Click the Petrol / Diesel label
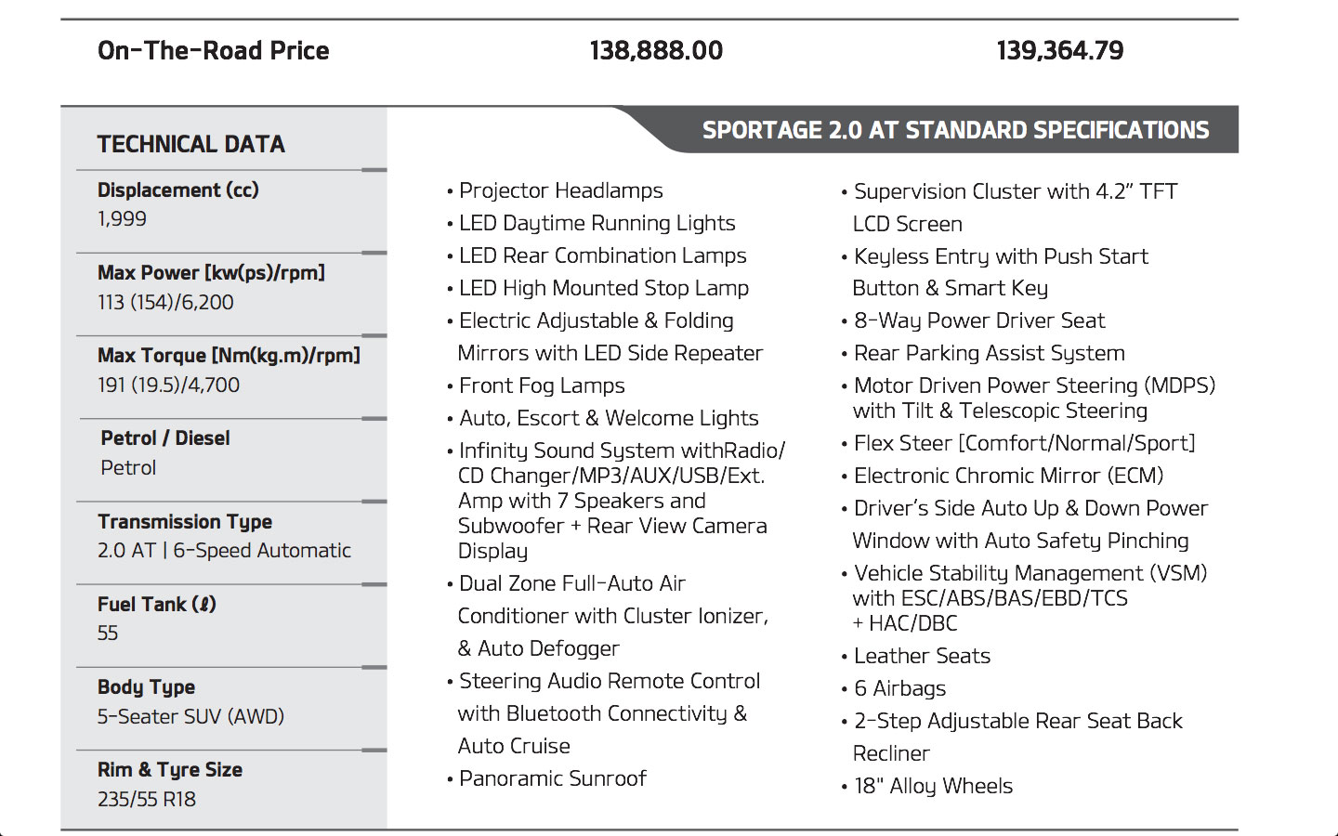The image size is (1338, 836). click(165, 438)
